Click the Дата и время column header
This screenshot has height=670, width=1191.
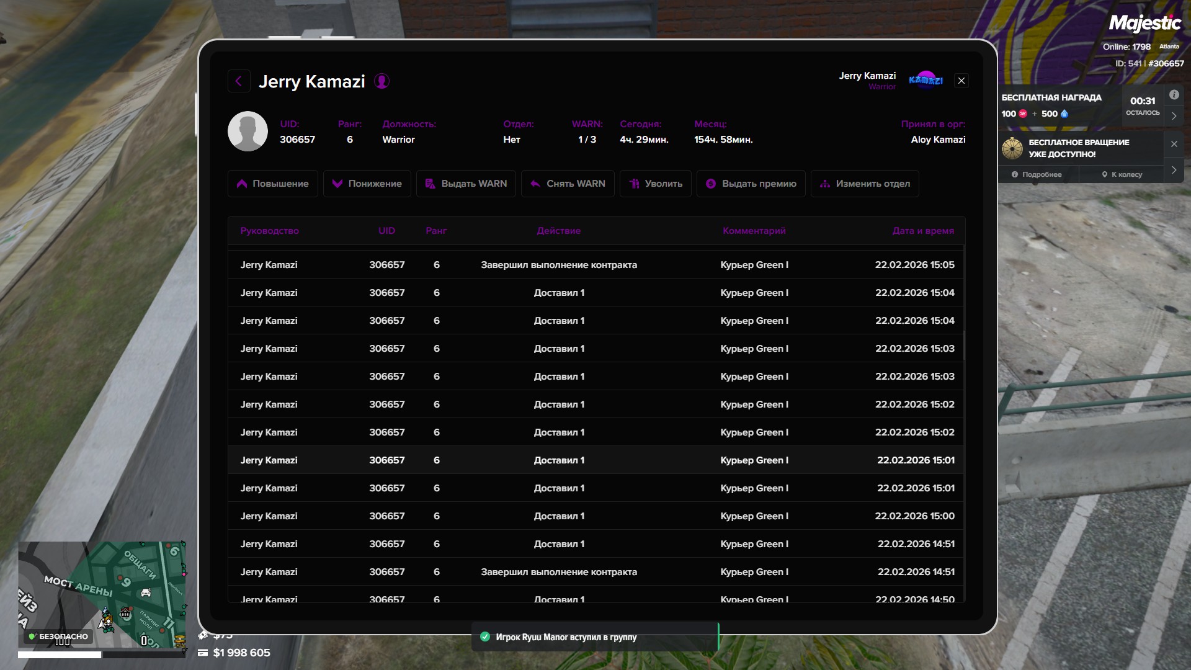(x=922, y=231)
